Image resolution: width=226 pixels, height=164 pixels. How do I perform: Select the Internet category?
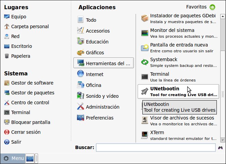click(x=94, y=74)
